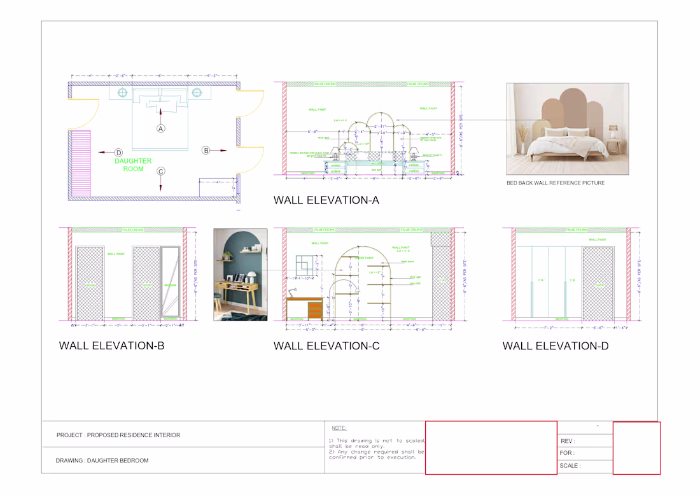Select the left hatched door in Elevation-B

click(x=90, y=283)
